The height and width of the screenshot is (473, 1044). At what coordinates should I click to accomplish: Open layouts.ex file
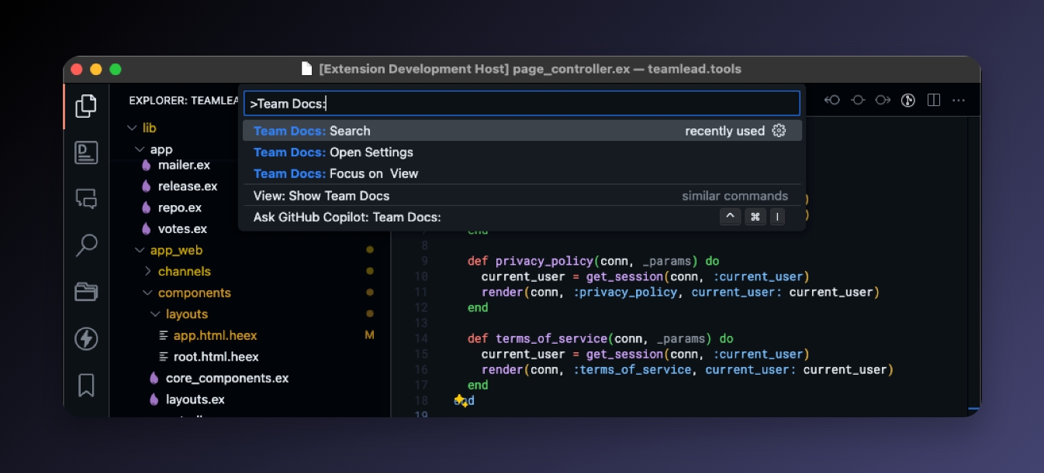pos(195,399)
